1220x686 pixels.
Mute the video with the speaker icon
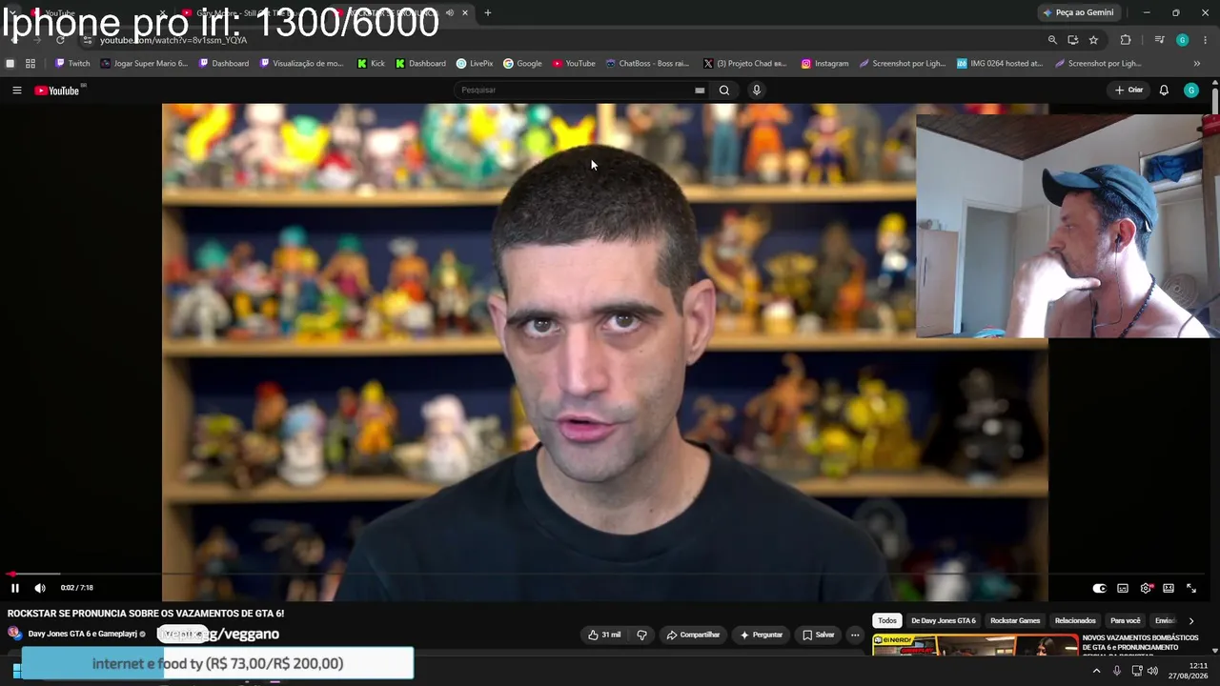[x=40, y=588]
